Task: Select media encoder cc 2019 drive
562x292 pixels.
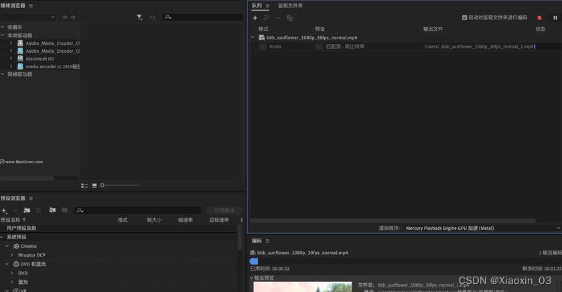Action: 52,66
